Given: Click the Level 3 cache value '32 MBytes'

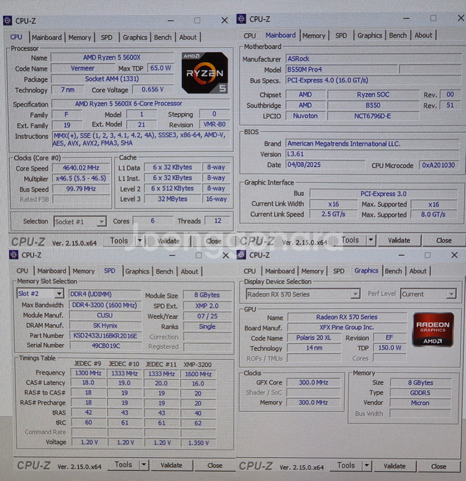Looking at the screenshot, I should coord(173,198).
